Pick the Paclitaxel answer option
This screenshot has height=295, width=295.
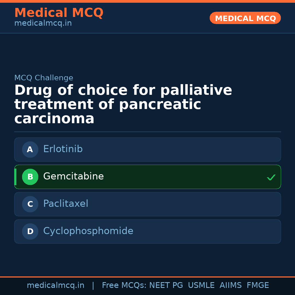click(147, 204)
